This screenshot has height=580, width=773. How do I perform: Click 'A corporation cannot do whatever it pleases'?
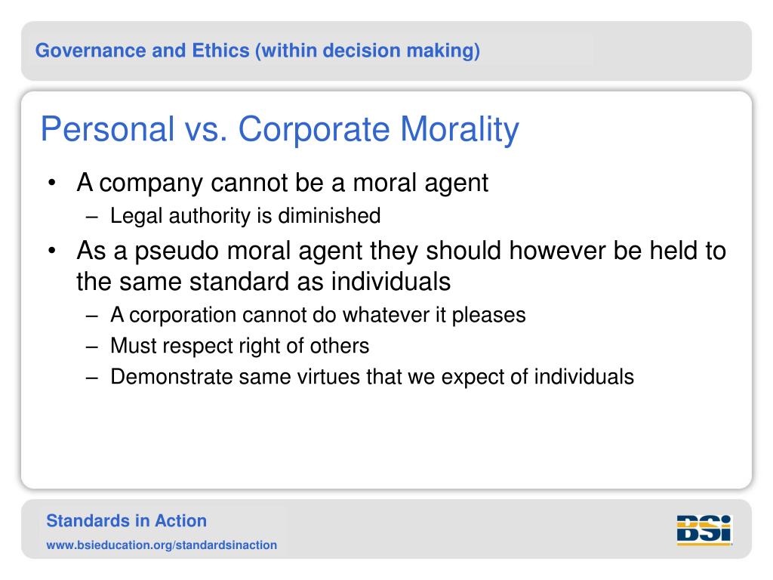pos(318,315)
